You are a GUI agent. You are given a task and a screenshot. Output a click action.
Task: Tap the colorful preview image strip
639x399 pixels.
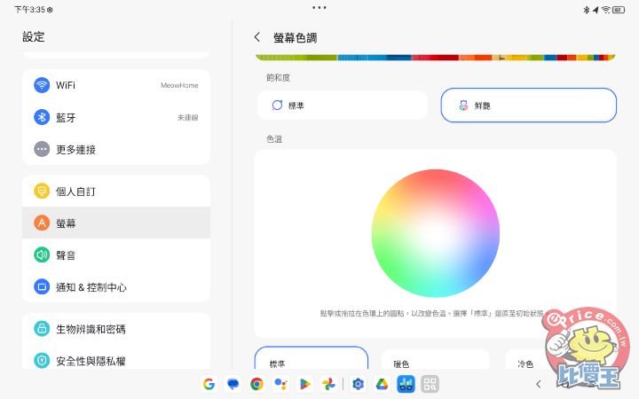click(435, 58)
